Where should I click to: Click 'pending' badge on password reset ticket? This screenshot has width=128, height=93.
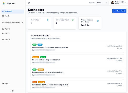(41, 69)
